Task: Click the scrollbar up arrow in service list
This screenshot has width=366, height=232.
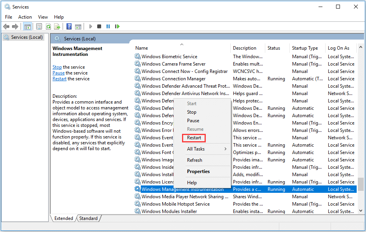Action: point(361,47)
